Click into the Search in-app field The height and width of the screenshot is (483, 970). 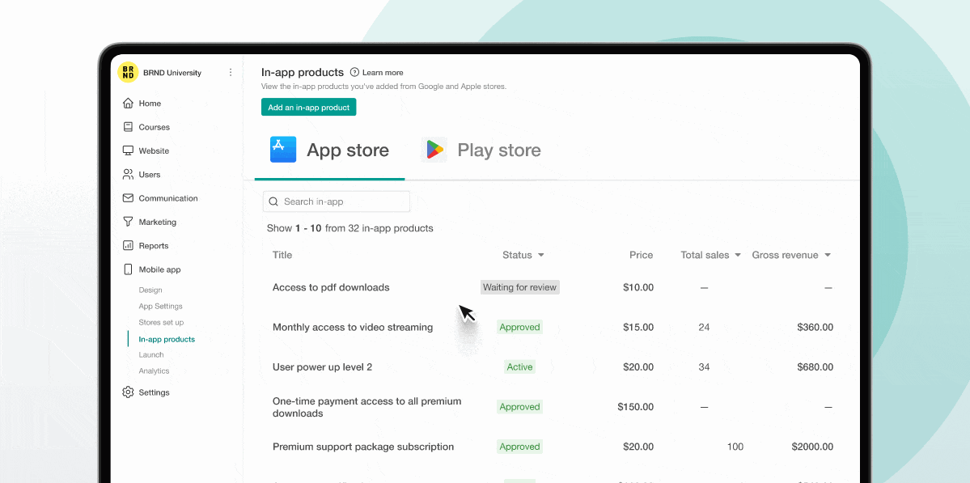[337, 201]
